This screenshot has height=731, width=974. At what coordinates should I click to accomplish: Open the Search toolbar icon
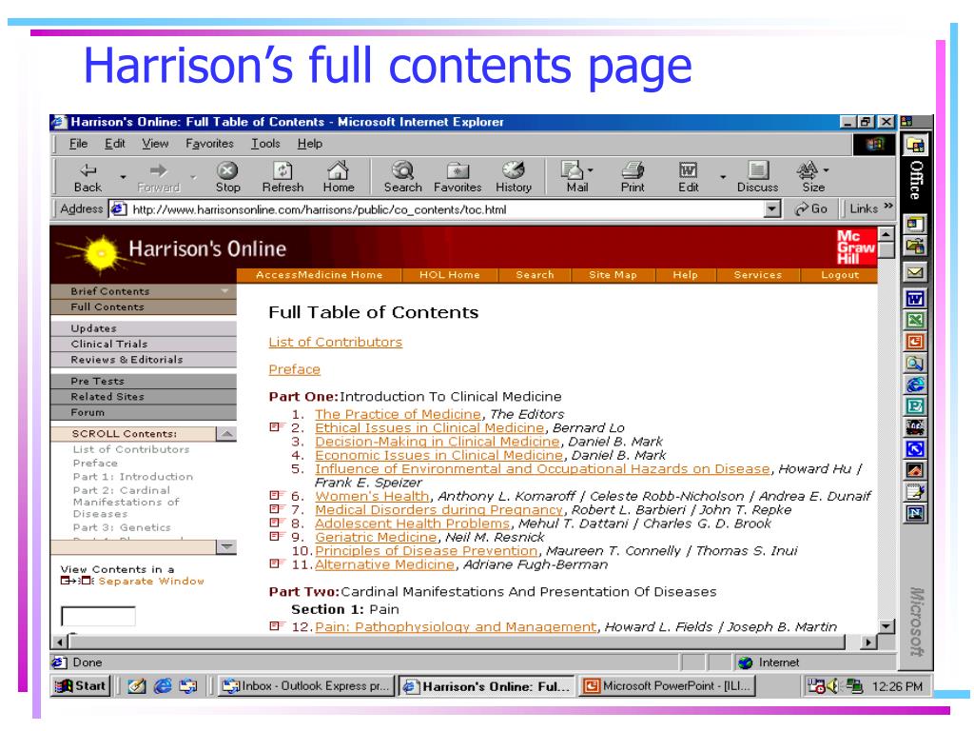402,176
